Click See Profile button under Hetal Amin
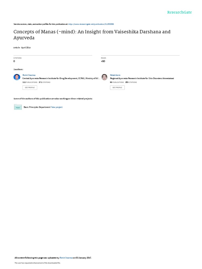 [x=117, y=87]
